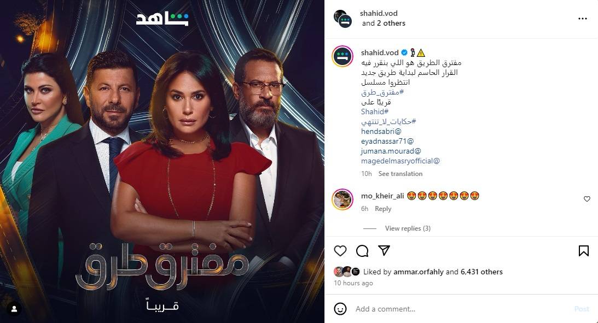This screenshot has height=323, width=598.
Task: Expand View replies (3)
Action: click(408, 228)
